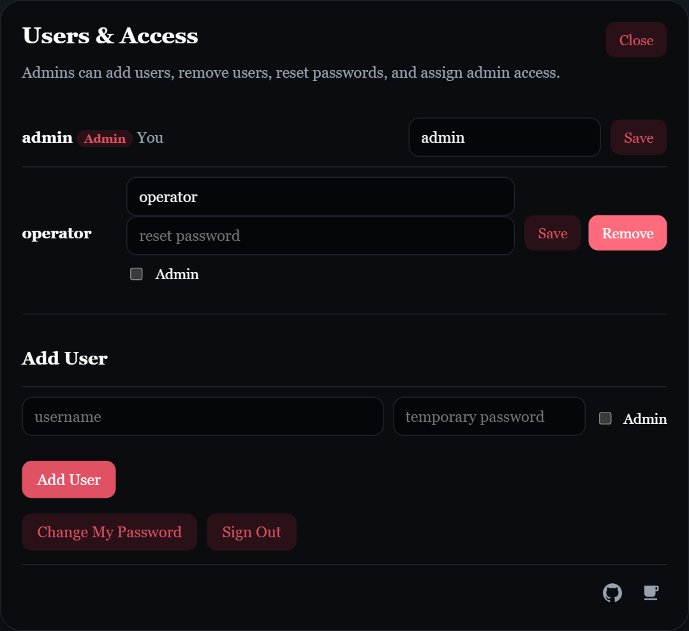Select the 'Admins can add users' description text
The height and width of the screenshot is (631, 689).
(291, 73)
